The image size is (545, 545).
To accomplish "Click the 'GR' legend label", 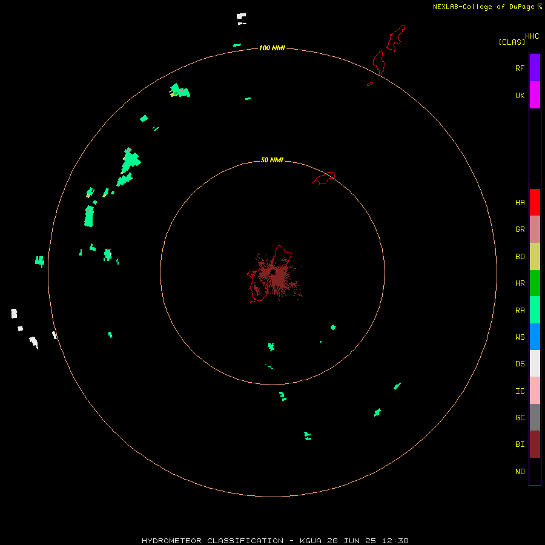I will click(x=520, y=230).
